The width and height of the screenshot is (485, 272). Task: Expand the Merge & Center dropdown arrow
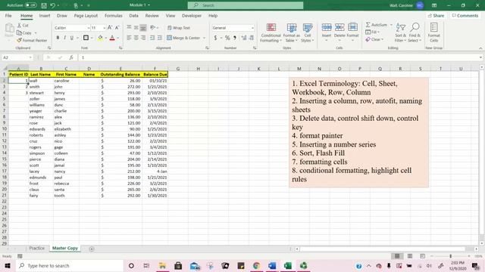[x=204, y=38]
